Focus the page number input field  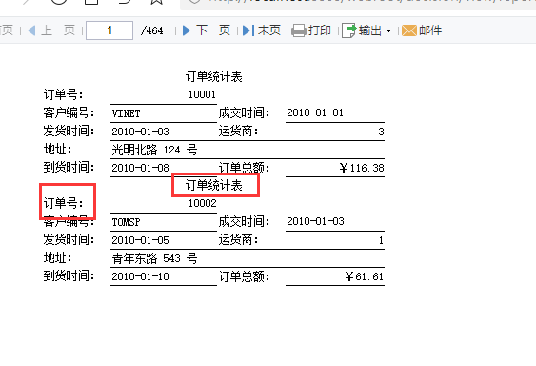(109, 30)
